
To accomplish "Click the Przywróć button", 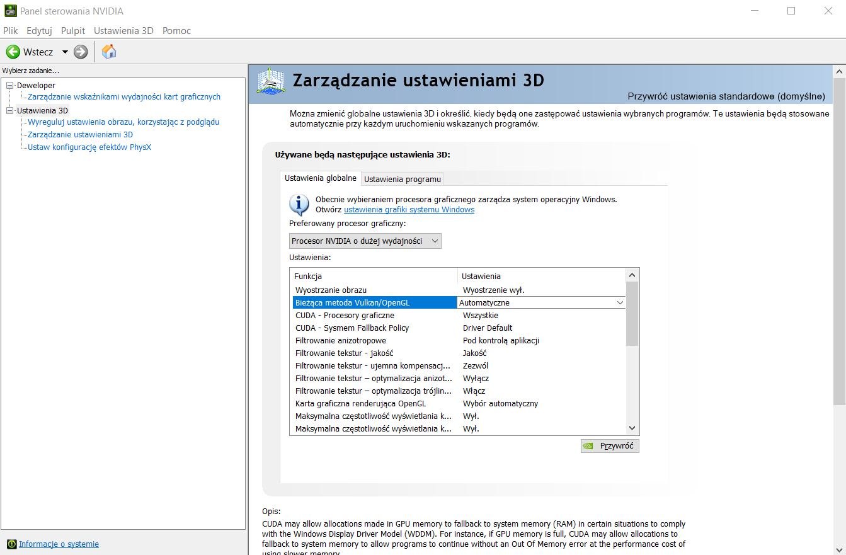I will click(610, 445).
